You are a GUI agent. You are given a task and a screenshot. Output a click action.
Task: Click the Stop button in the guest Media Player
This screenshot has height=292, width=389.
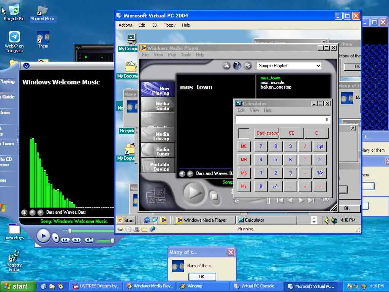[x=214, y=197]
